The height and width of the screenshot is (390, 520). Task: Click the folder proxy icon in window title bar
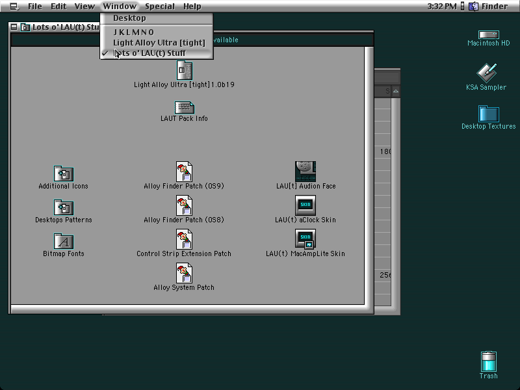pos(25,27)
